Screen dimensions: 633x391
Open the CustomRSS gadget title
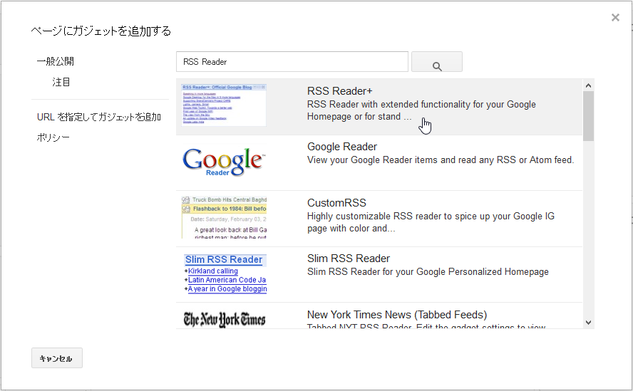pyautogui.click(x=336, y=202)
